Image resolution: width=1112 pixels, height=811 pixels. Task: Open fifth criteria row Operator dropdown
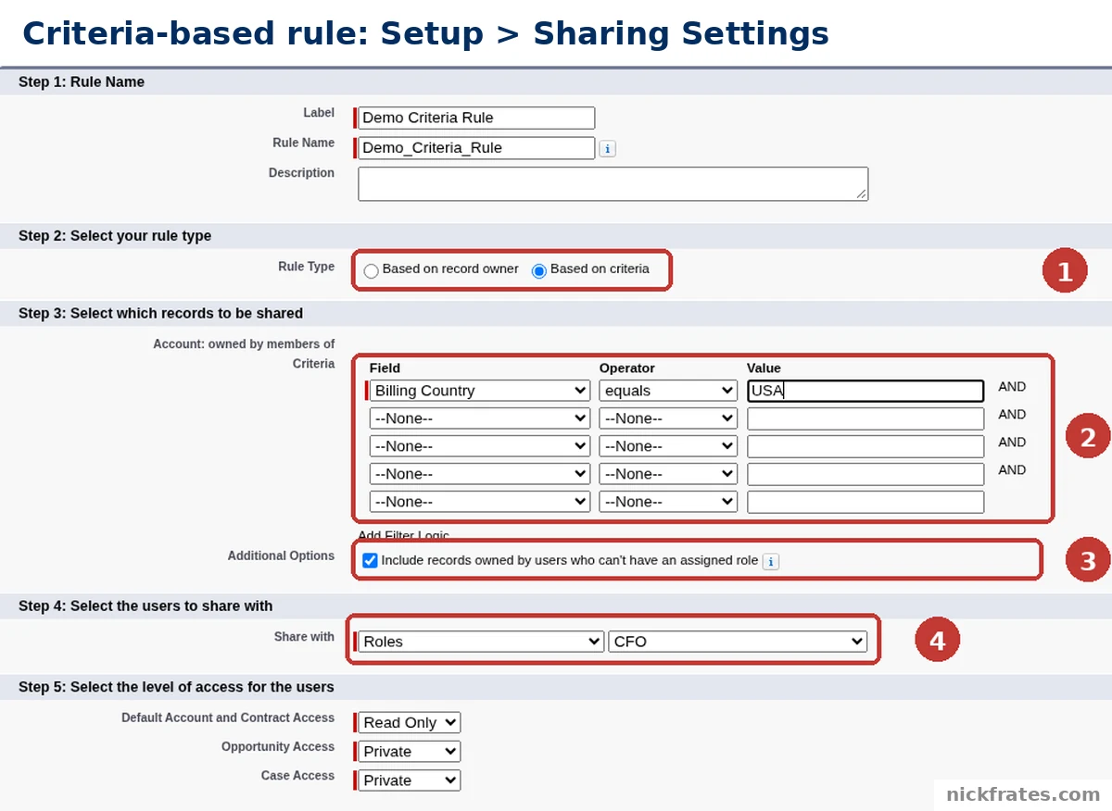click(668, 502)
